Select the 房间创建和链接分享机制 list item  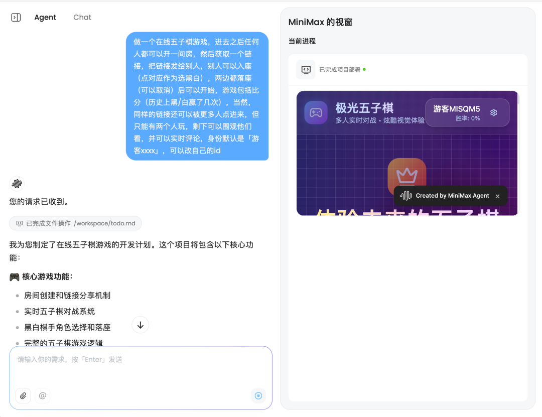[x=67, y=295]
